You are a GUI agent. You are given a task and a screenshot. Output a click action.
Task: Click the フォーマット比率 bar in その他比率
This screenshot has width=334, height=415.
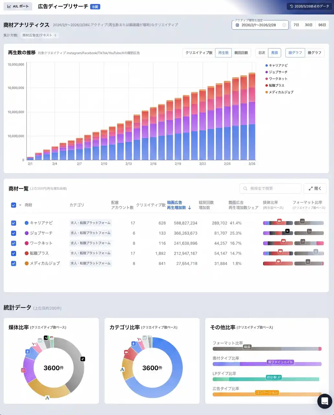point(267,349)
